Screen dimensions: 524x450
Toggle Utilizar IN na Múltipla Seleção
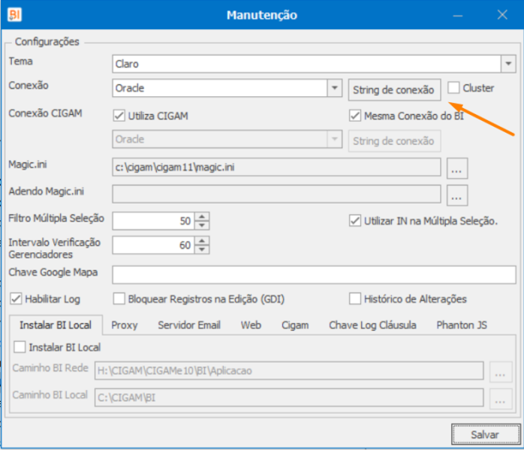(x=355, y=221)
